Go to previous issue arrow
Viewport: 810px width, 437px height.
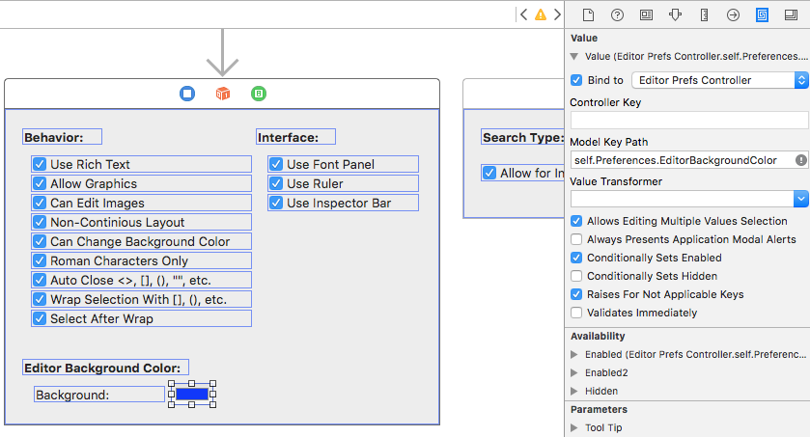point(524,14)
